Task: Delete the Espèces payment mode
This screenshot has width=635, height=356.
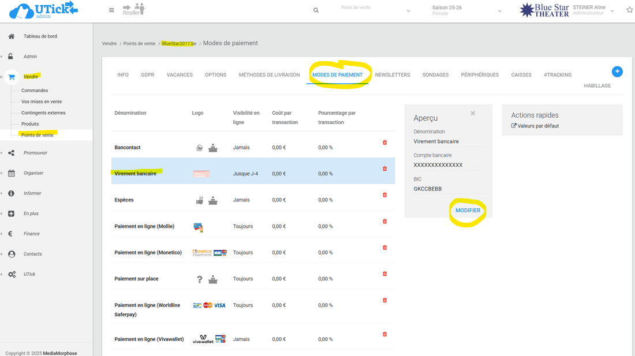Action: point(385,195)
